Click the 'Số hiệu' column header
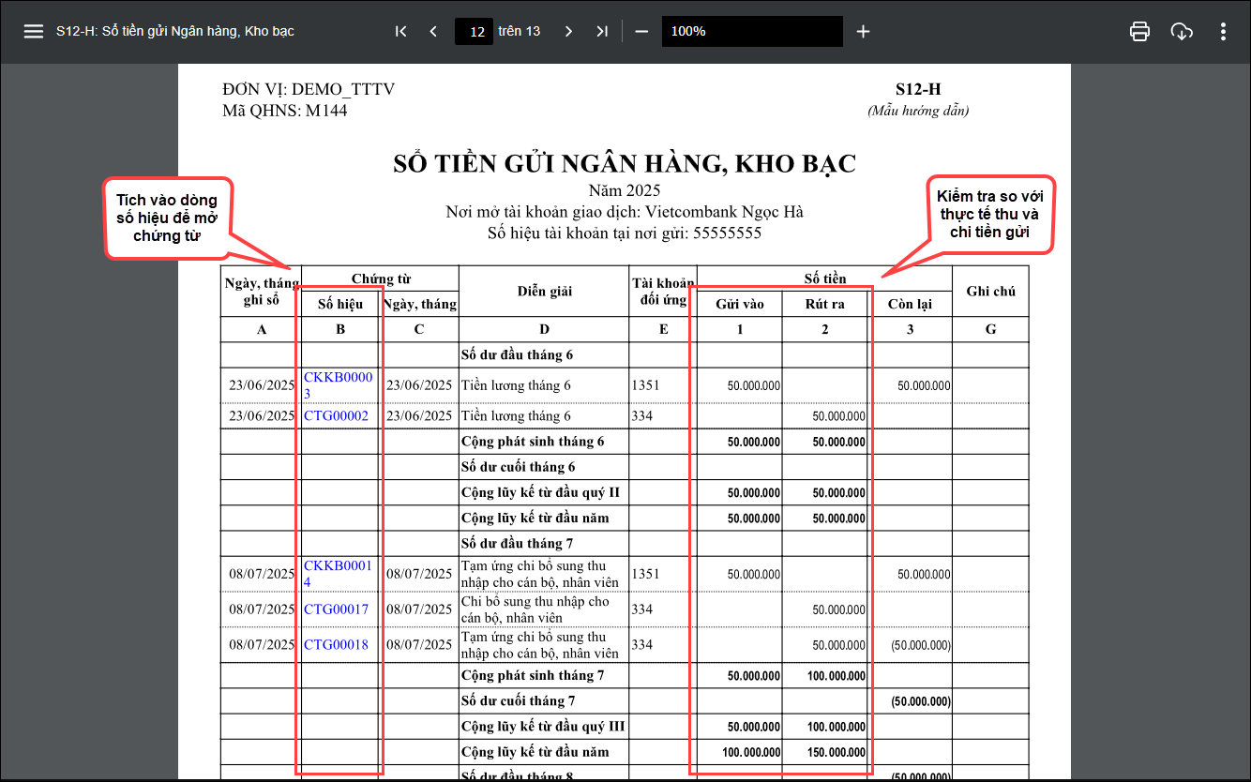Image resolution: width=1251 pixels, height=782 pixels. pos(340,304)
